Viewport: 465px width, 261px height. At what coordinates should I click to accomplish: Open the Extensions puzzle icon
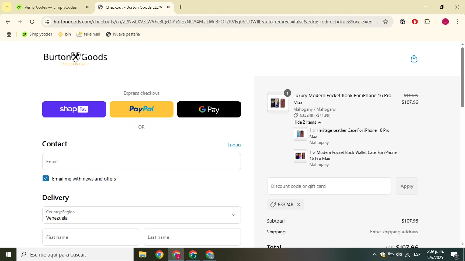[x=427, y=22]
